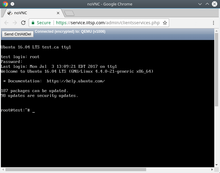This screenshot has height=173, width=220.
Task: Click vertical scrollbar down arrow
Action: 216,165
